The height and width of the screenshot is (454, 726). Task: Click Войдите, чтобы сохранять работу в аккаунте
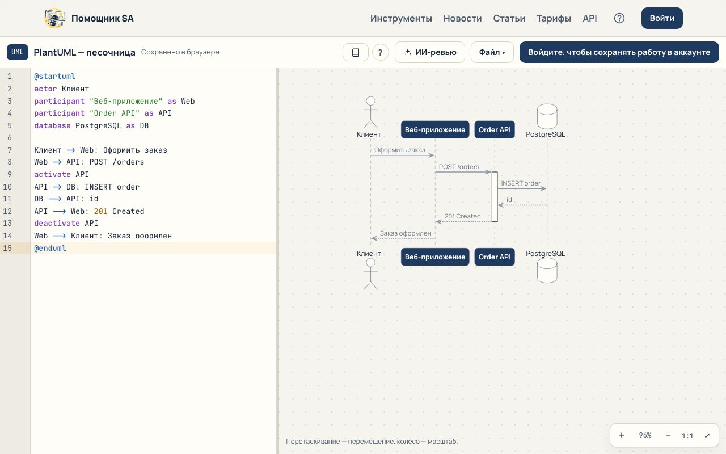619,52
